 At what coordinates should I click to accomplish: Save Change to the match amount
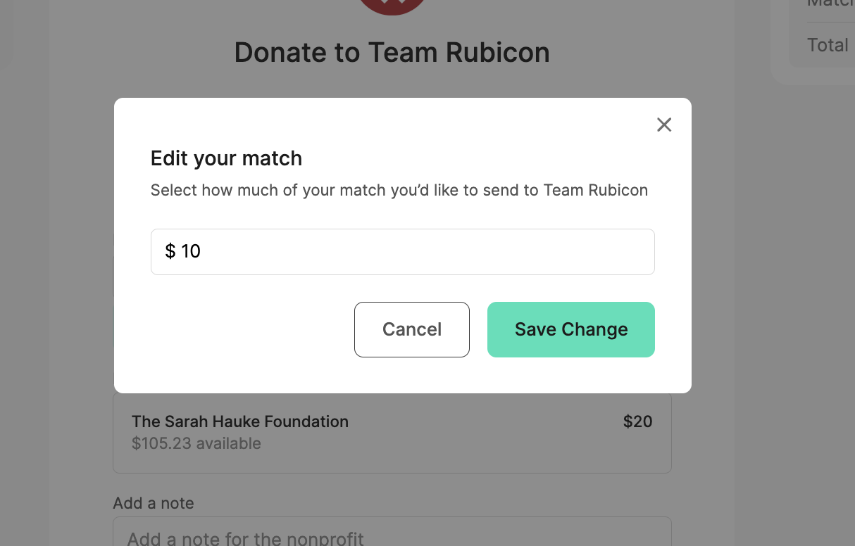tap(571, 329)
